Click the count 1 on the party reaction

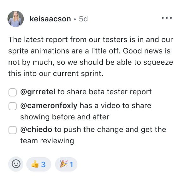71,164
